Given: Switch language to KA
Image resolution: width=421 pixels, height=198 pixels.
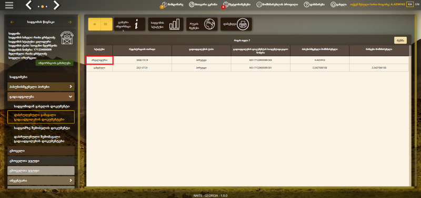Looking at the screenshot, I should (410, 4).
